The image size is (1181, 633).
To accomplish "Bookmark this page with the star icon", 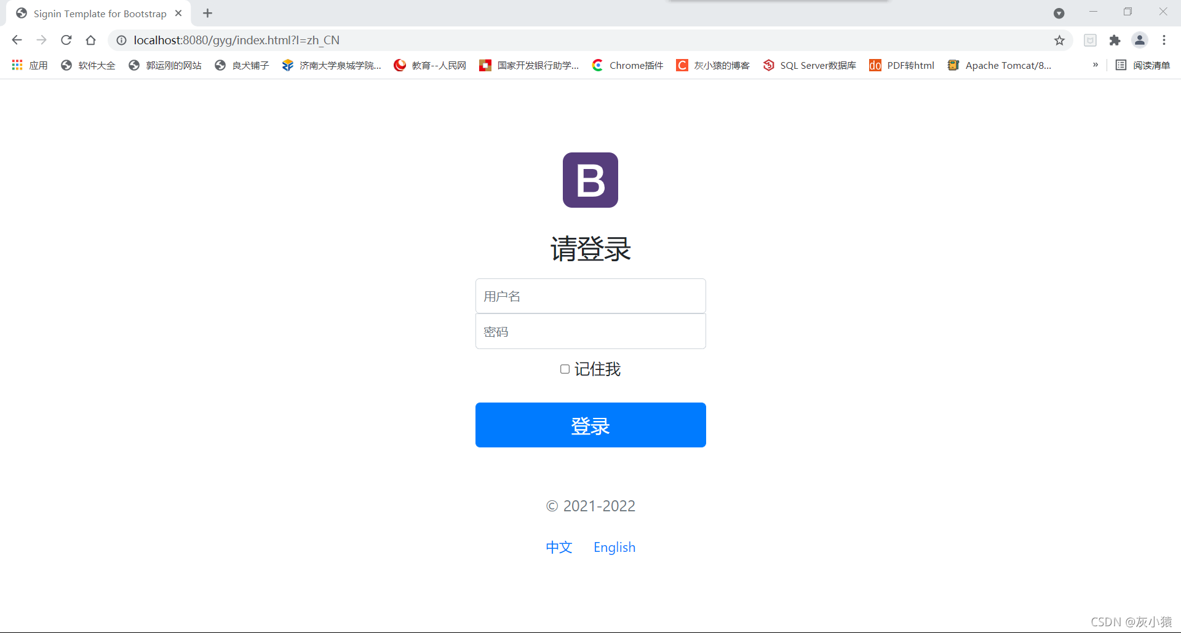I will 1059,40.
